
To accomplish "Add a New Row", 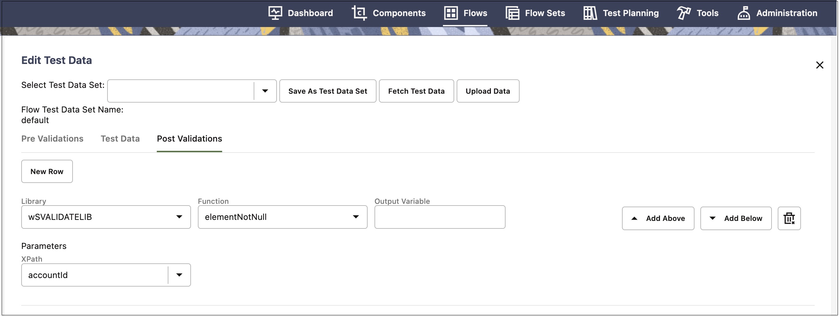I will coord(47,172).
